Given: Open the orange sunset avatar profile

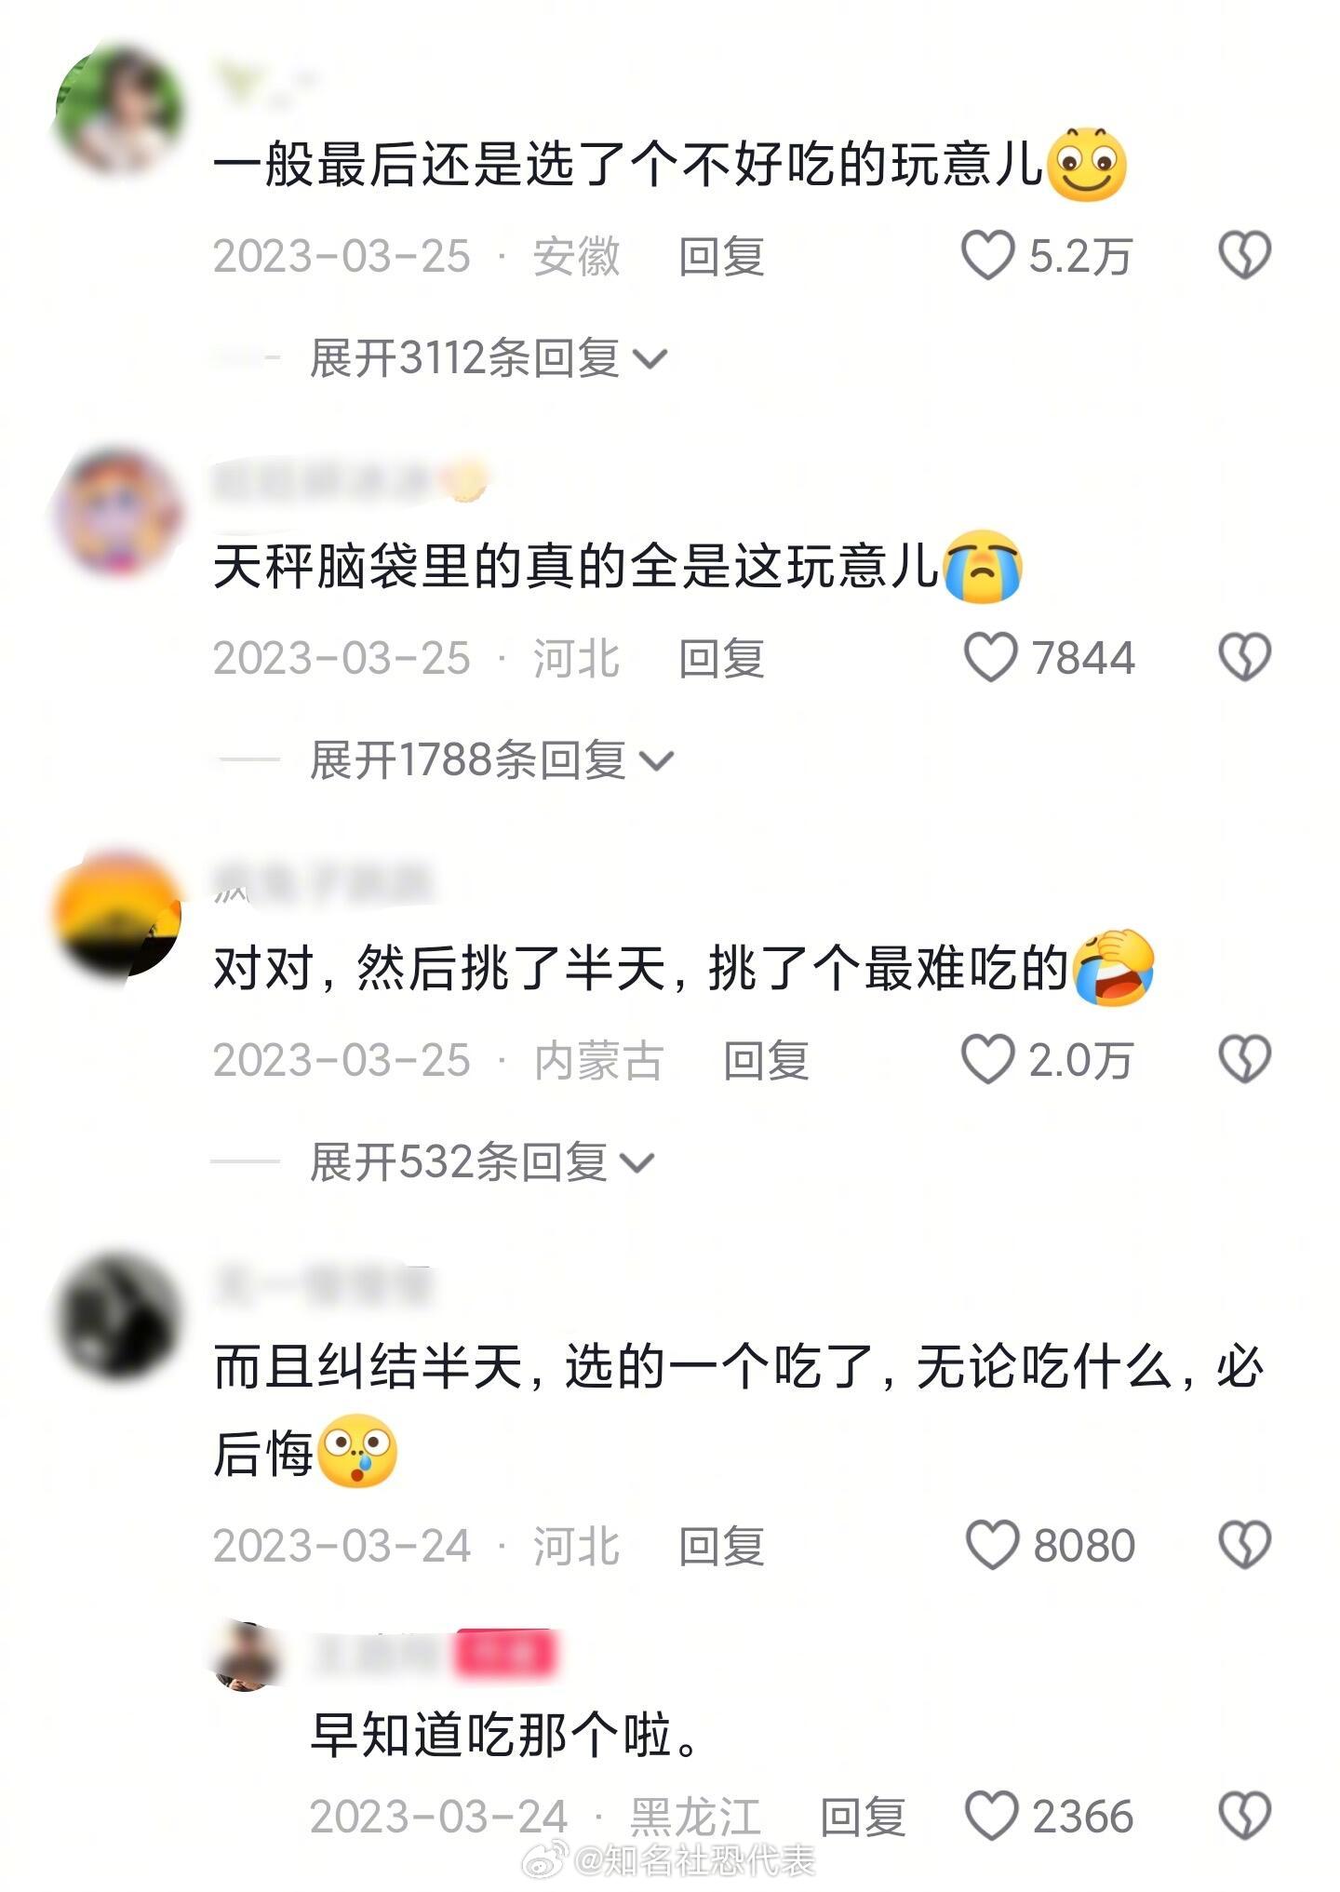Looking at the screenshot, I should (x=118, y=917).
